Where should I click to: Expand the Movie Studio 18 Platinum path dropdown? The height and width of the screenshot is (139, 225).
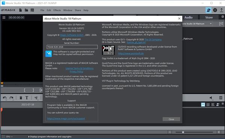(211, 24)
